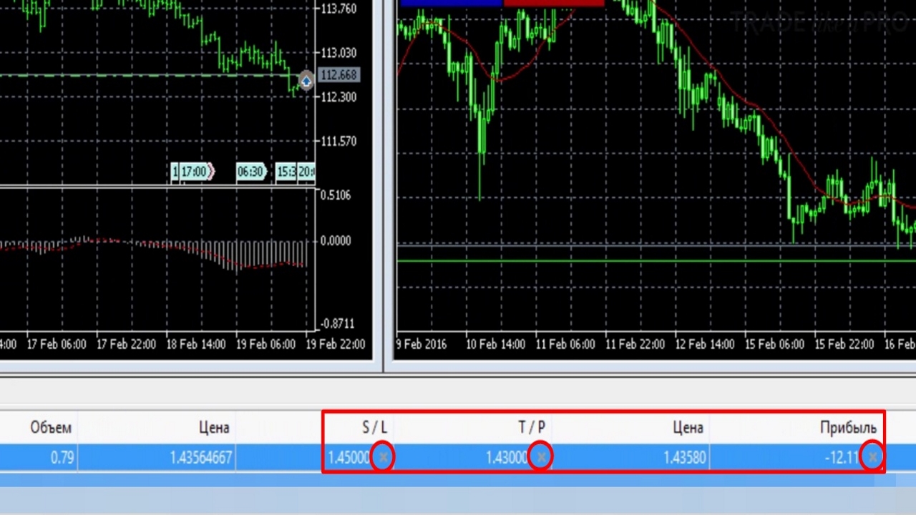The width and height of the screenshot is (916, 515).
Task: Click the arrow marker next to 112.668
Action: click(x=306, y=81)
